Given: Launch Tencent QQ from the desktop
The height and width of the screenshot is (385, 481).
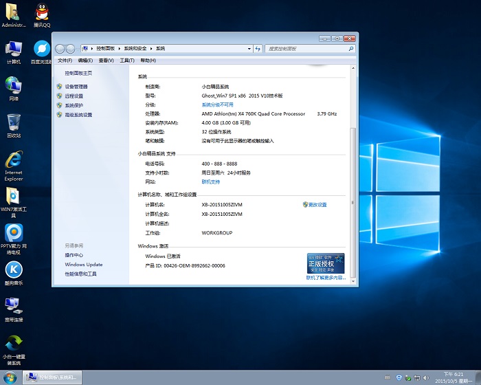Looking at the screenshot, I should tap(42, 14).
